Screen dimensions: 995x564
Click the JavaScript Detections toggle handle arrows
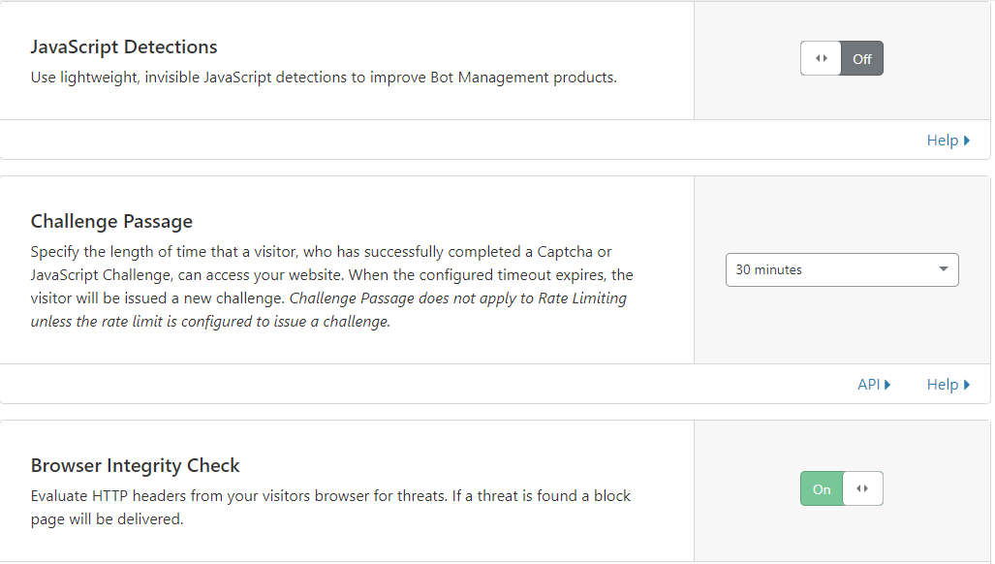coord(822,58)
